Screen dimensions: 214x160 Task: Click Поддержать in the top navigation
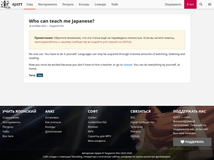(x=173, y=4)
